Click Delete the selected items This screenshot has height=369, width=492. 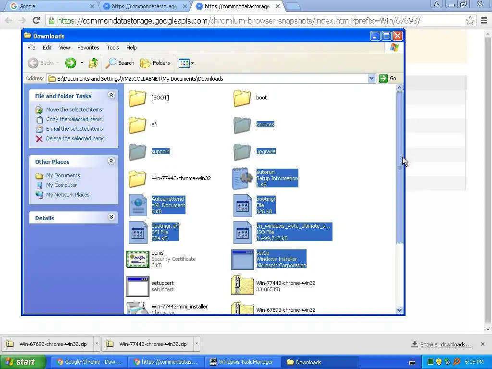click(75, 139)
